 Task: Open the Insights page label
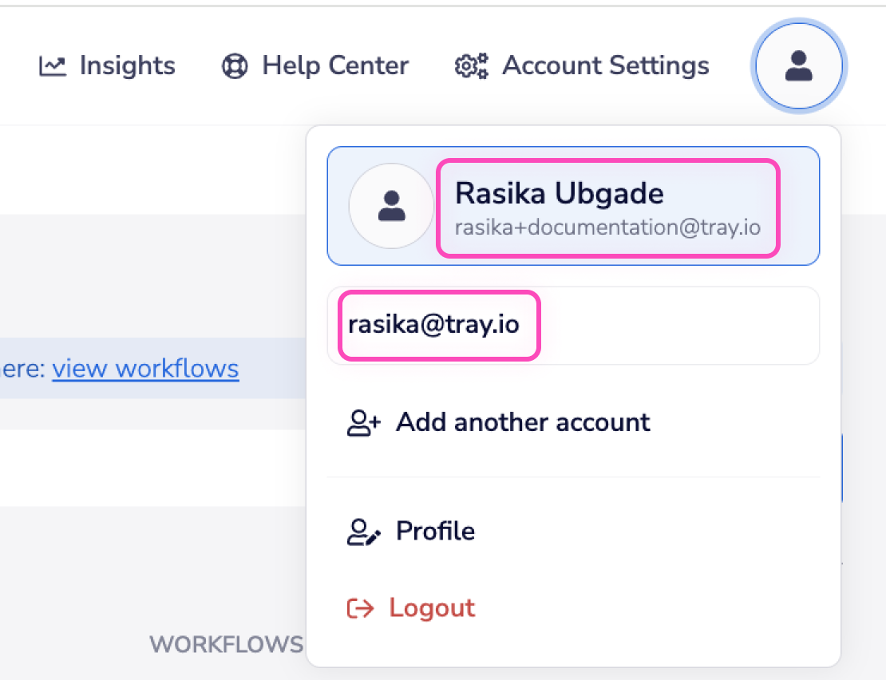[x=127, y=65]
